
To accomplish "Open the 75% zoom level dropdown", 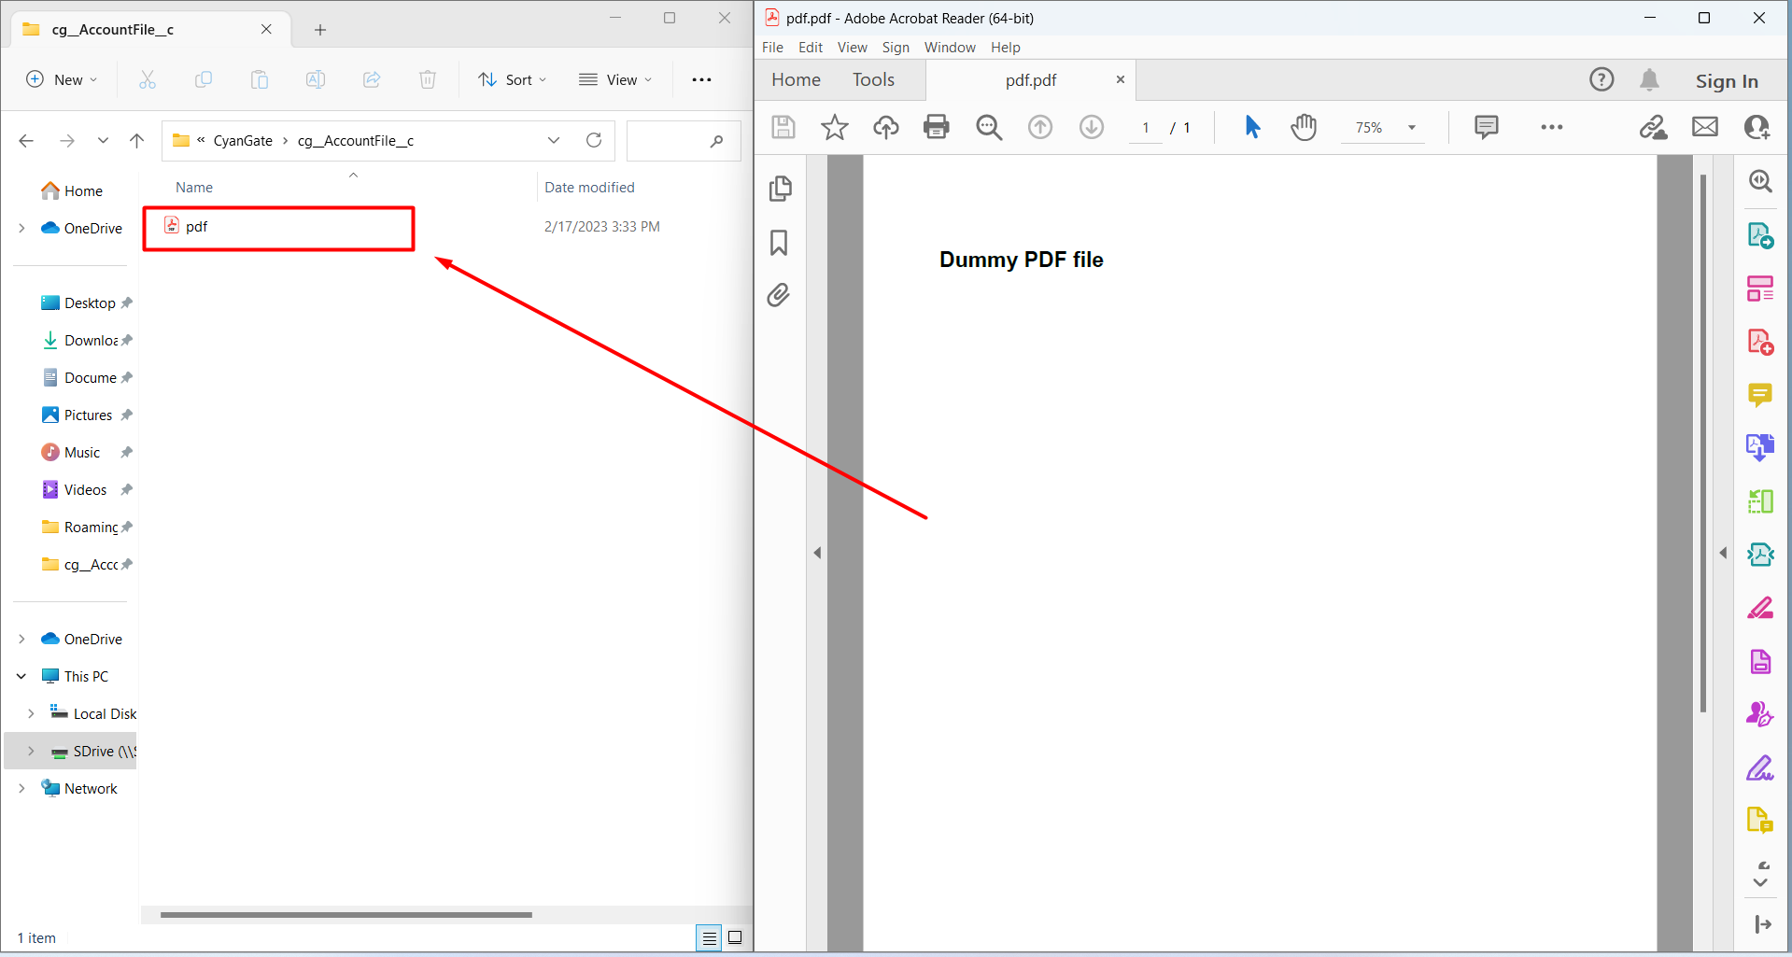I will coord(1411,128).
